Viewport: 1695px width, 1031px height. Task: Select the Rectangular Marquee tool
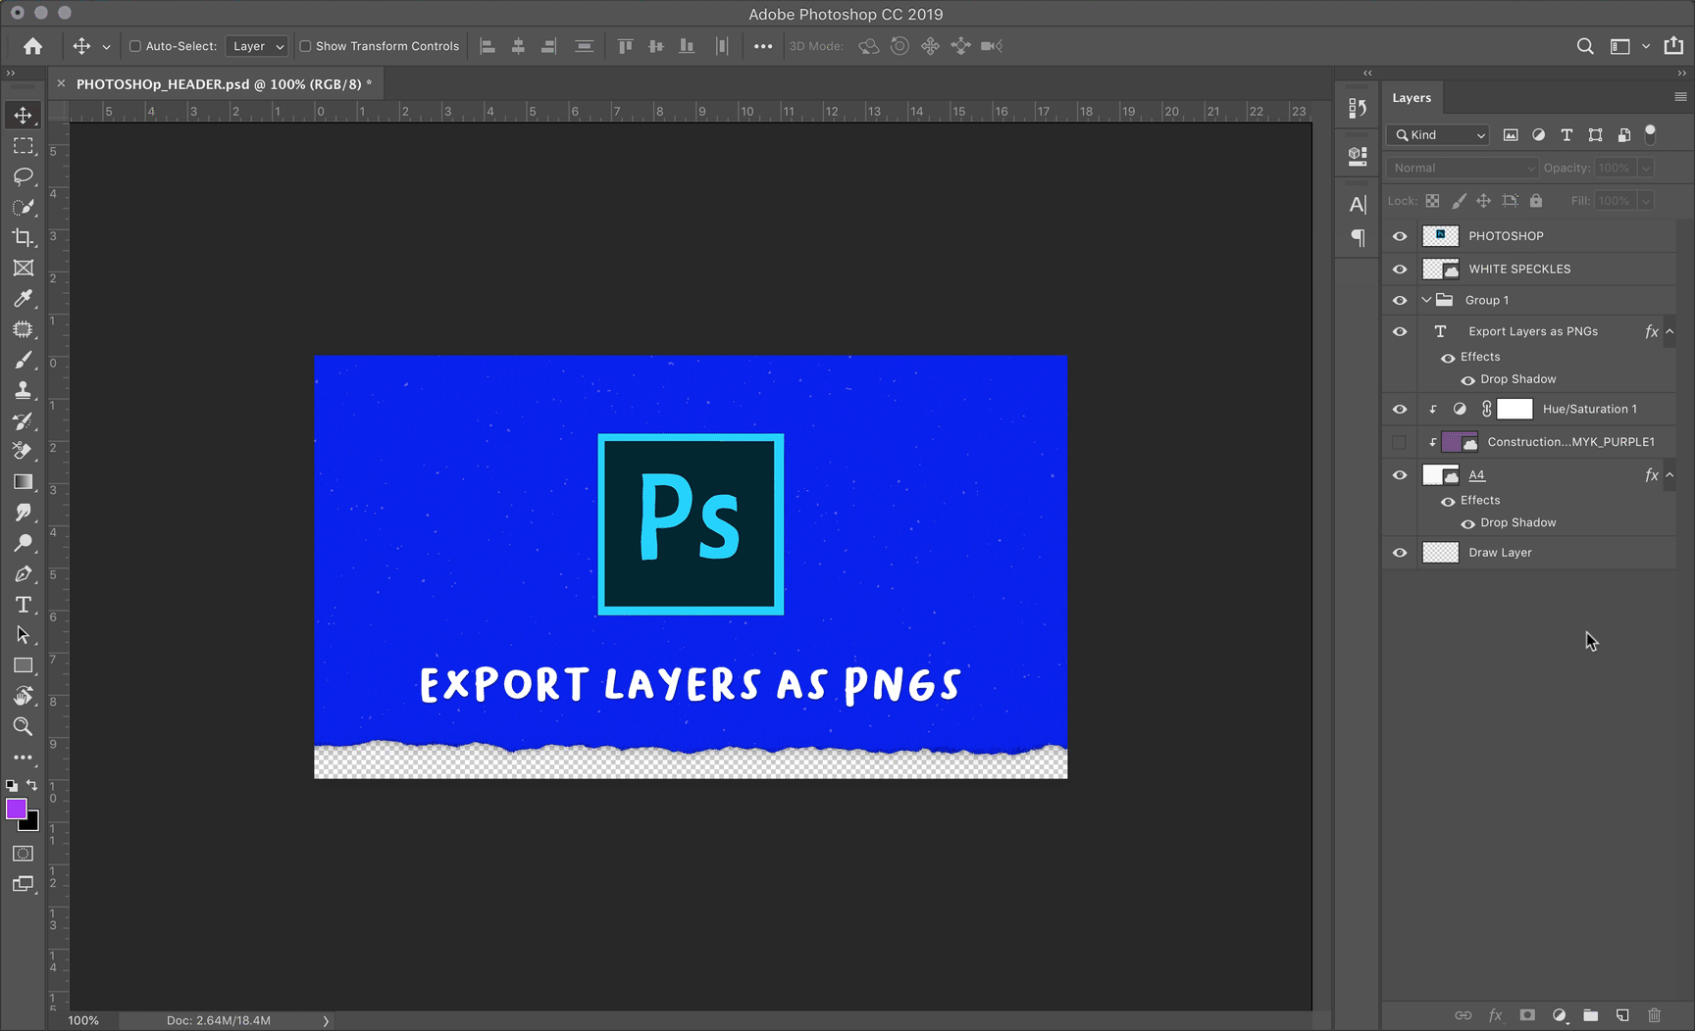click(23, 146)
